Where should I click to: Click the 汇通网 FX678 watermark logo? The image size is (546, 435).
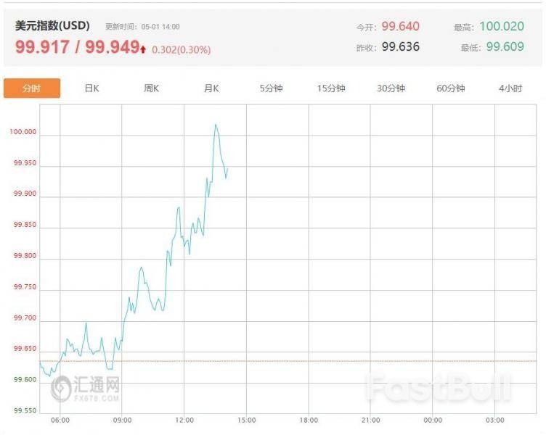[x=86, y=388]
